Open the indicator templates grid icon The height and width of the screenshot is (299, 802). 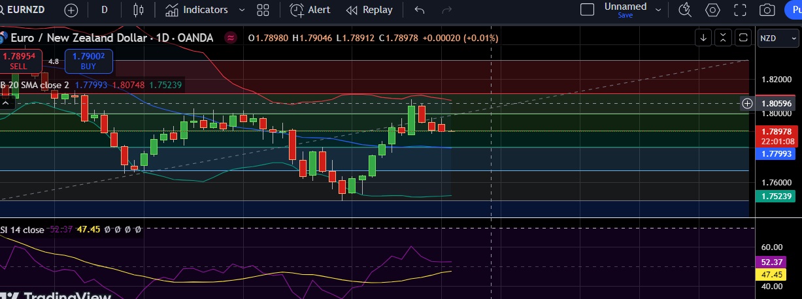pyautogui.click(x=263, y=10)
